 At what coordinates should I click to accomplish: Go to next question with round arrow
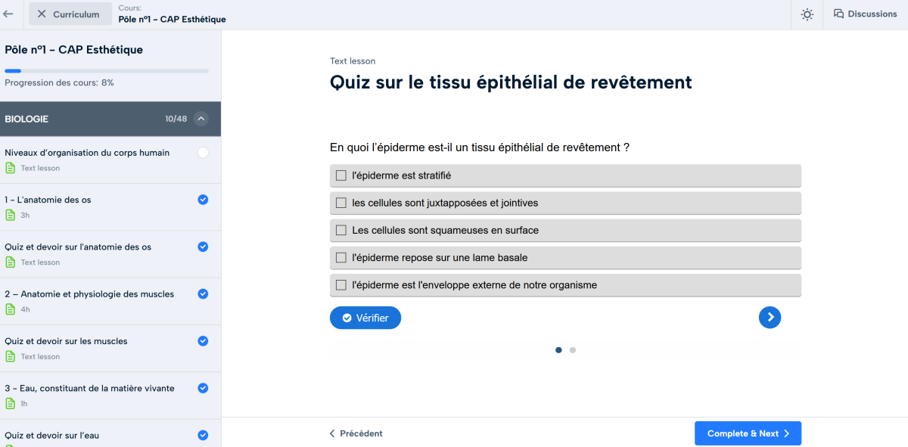pyautogui.click(x=770, y=318)
